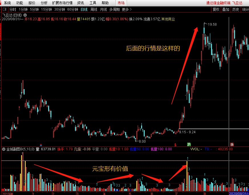
Task: Switch to 15分钟 chart period
Action: pyautogui.click(x=46, y=9)
